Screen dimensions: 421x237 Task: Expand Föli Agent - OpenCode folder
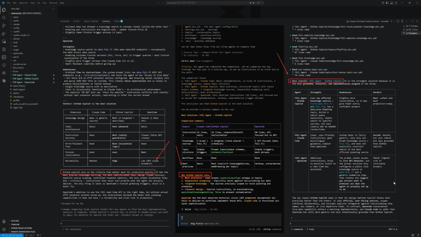pos(23,82)
